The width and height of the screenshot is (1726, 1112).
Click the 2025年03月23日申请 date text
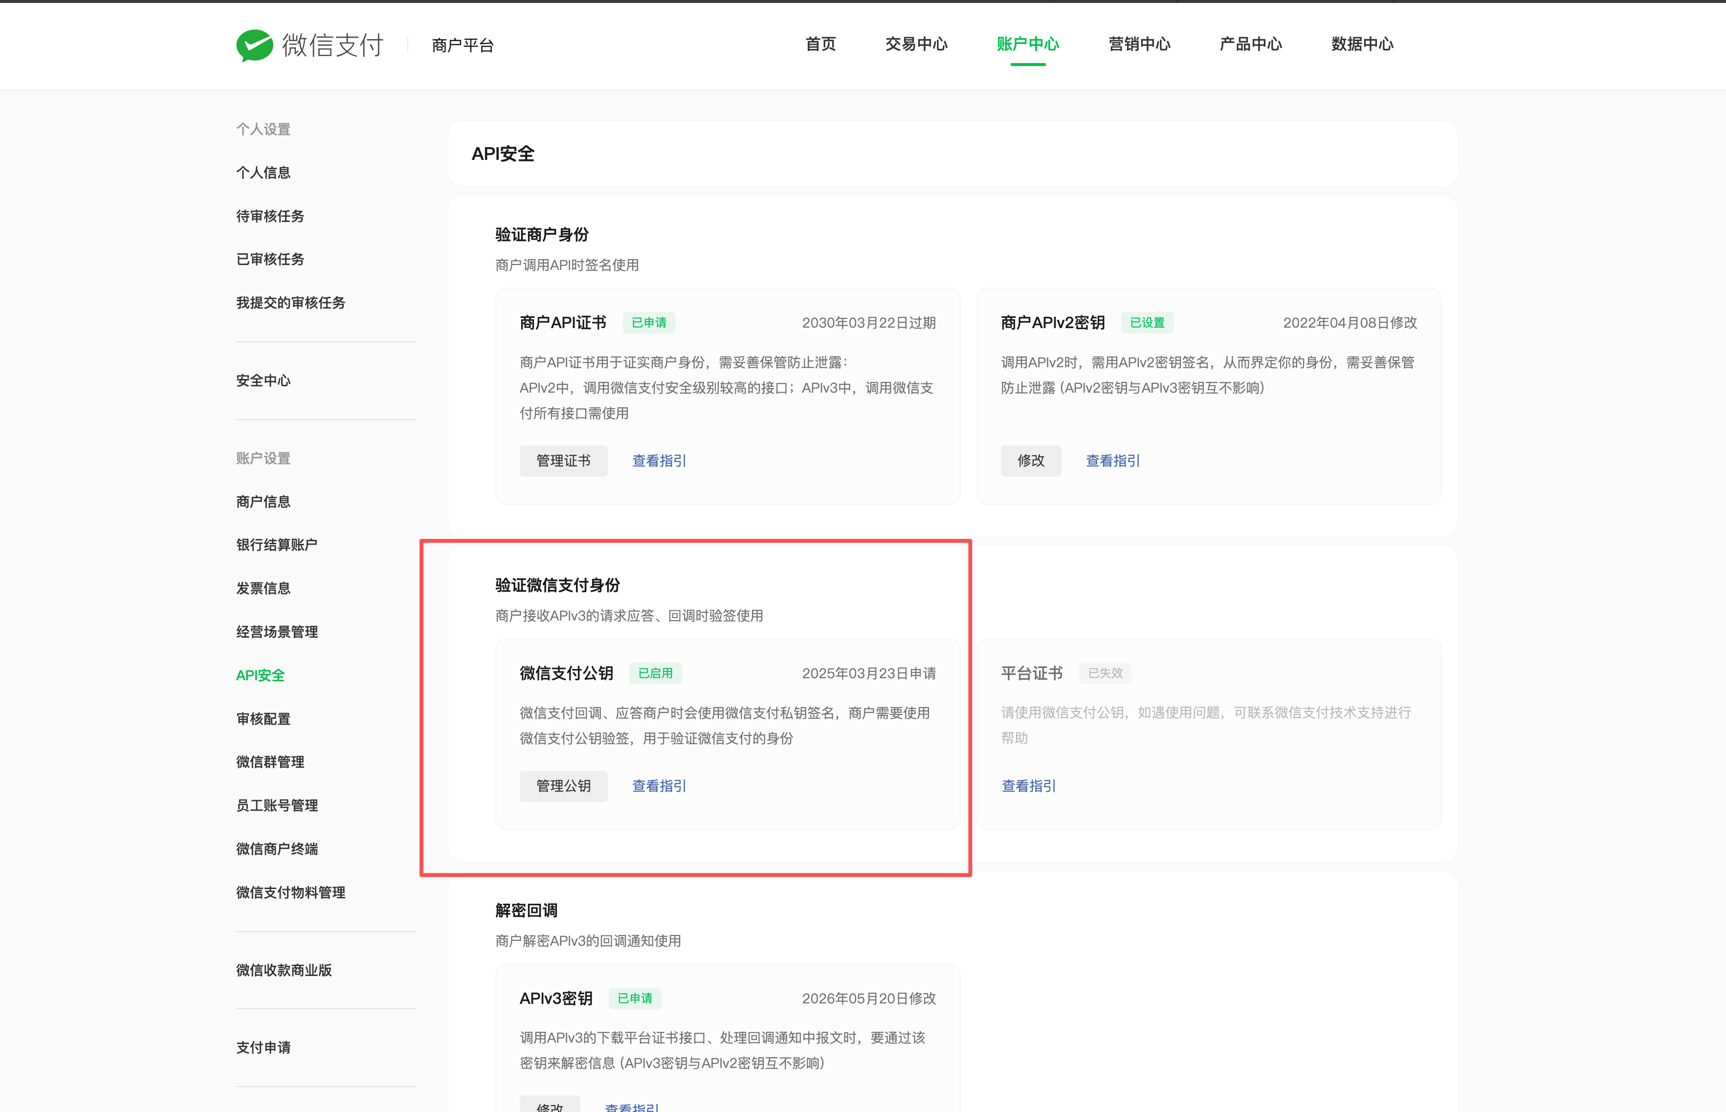tap(868, 673)
